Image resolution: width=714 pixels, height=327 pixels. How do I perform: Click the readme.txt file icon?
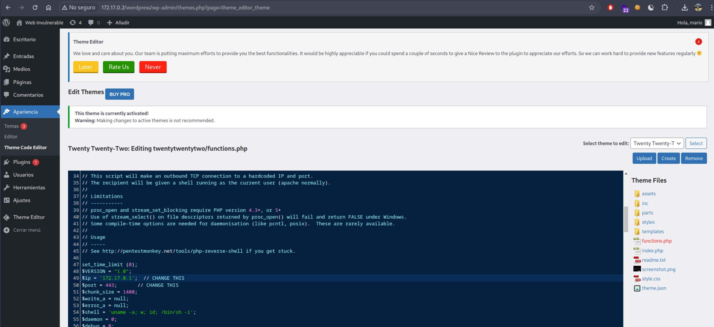(x=637, y=260)
